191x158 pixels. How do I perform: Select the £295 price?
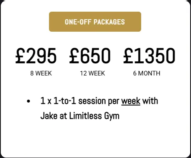pos(36,55)
